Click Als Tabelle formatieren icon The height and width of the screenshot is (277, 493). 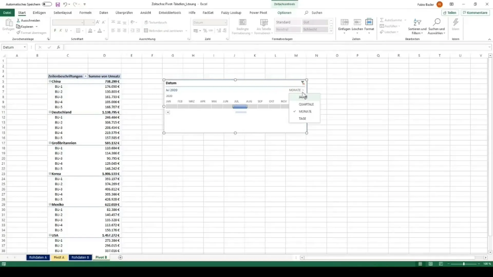(264, 22)
